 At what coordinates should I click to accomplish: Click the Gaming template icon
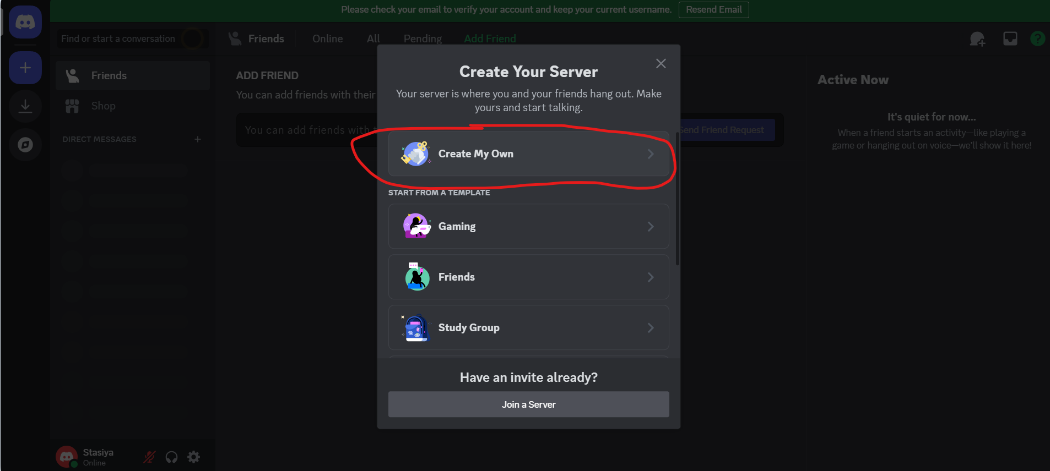coord(416,226)
